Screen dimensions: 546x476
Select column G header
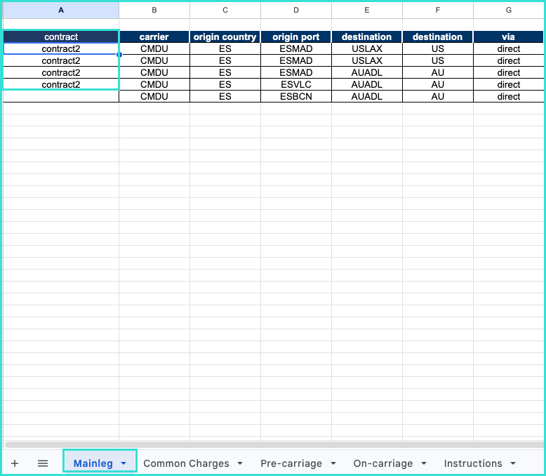(509, 10)
